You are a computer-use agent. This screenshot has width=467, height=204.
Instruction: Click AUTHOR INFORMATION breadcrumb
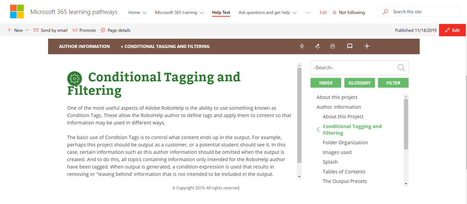tap(84, 46)
